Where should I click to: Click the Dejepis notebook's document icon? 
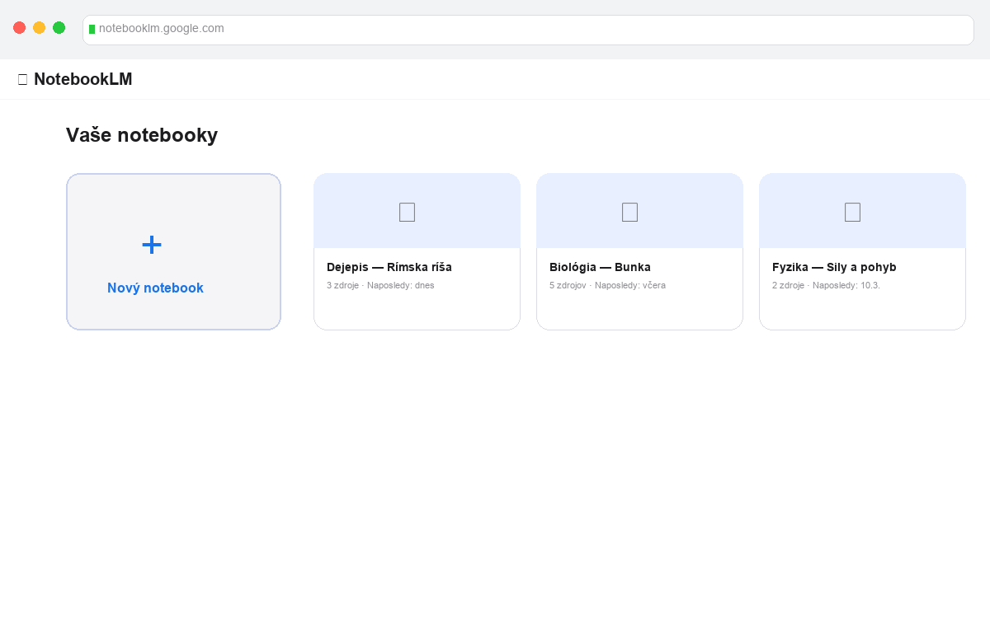coord(407,212)
